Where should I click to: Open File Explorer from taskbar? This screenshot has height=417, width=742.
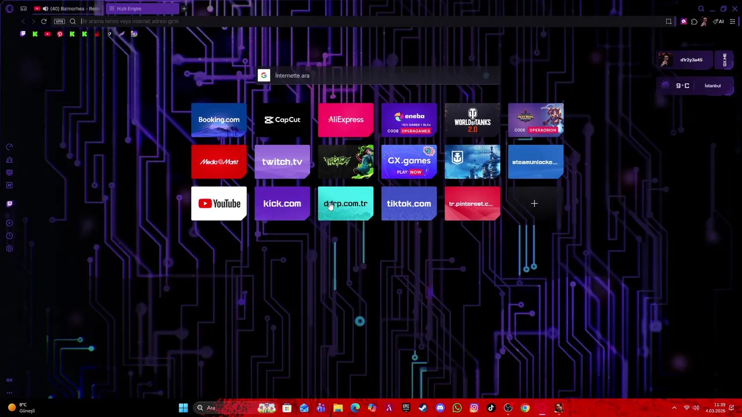click(338, 408)
